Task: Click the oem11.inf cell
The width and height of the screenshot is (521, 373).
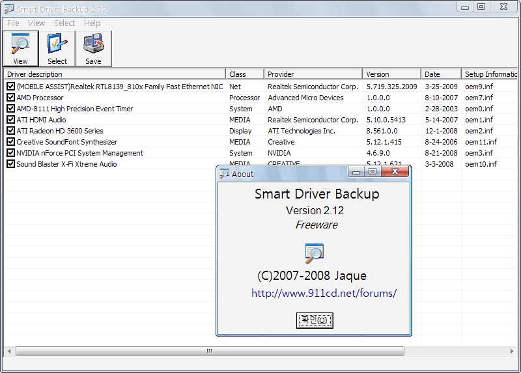Action: [481, 142]
